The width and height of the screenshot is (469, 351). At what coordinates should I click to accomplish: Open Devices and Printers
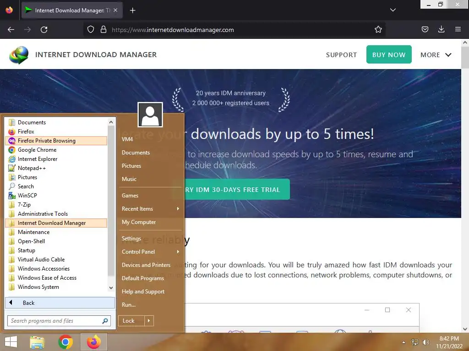[x=150, y=265]
